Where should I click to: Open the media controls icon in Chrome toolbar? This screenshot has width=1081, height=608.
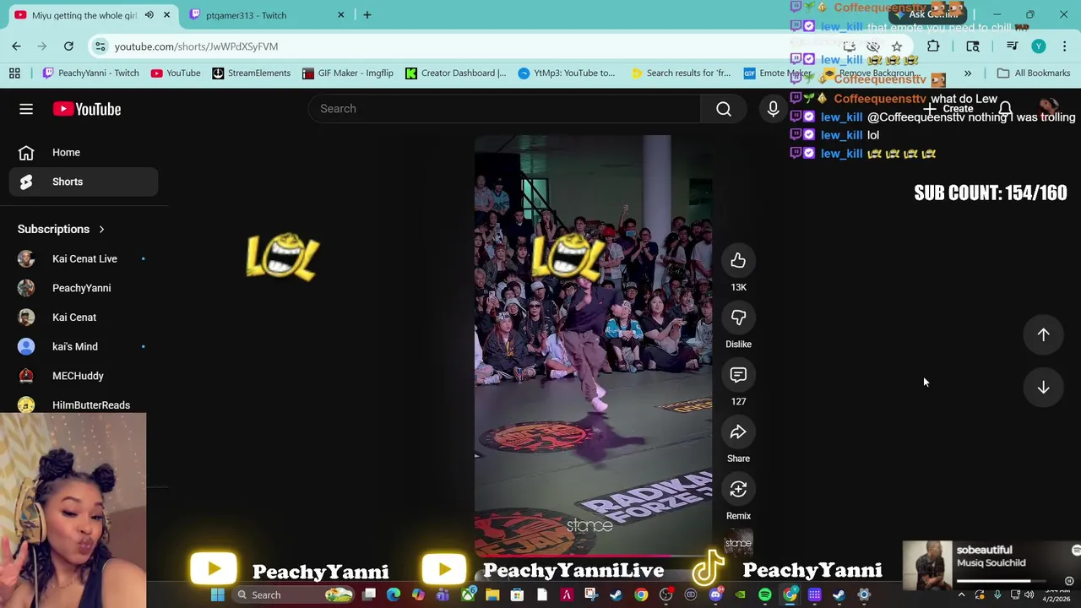1012,46
